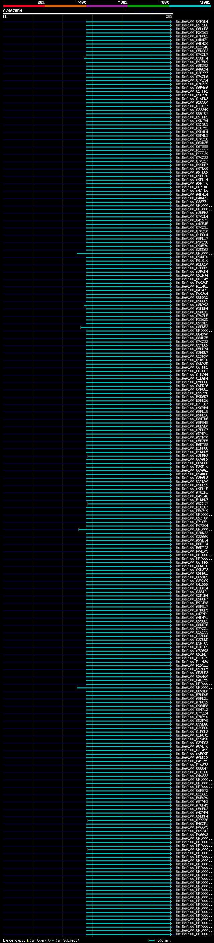Select hit UniRef100_P46259

coord(192,680)
